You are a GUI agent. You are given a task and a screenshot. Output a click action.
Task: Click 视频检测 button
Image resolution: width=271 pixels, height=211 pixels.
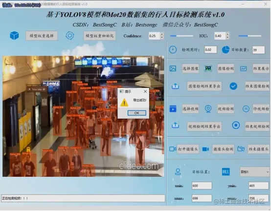point(226,109)
